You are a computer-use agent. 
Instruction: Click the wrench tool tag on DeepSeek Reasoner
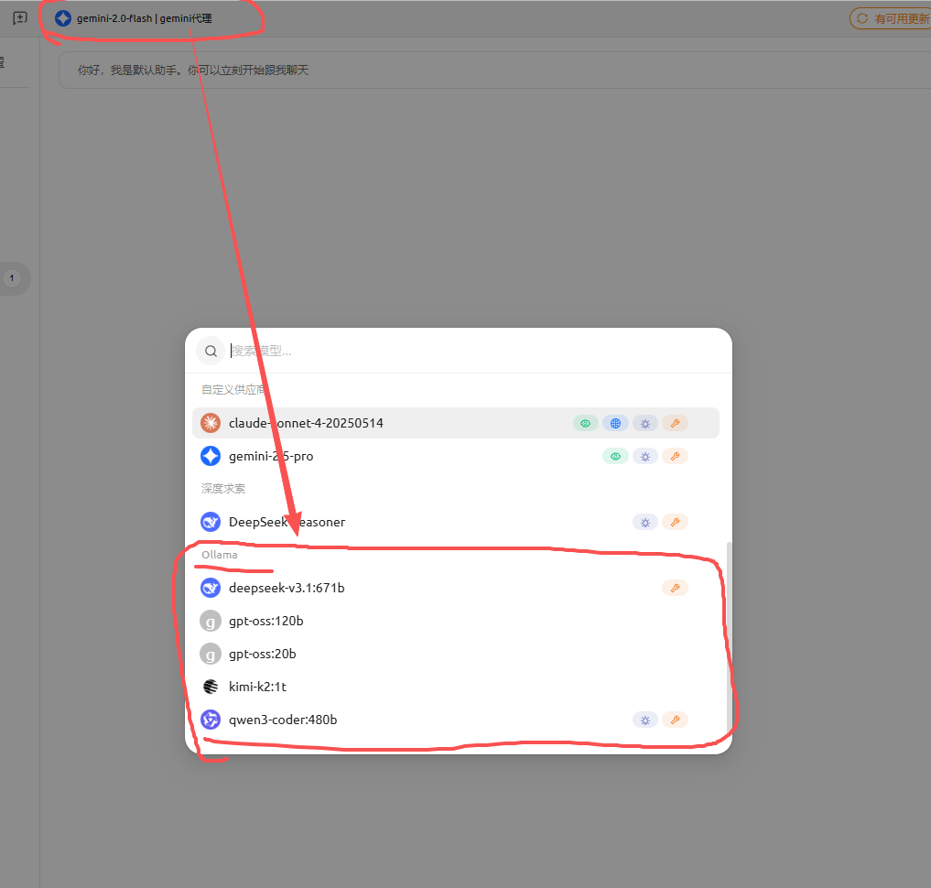(x=675, y=522)
